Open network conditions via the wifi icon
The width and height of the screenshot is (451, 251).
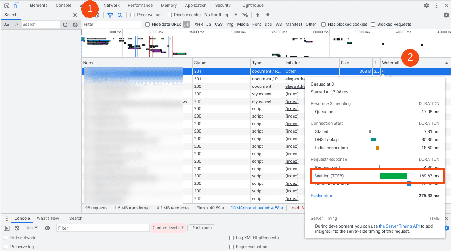pyautogui.click(x=245, y=15)
